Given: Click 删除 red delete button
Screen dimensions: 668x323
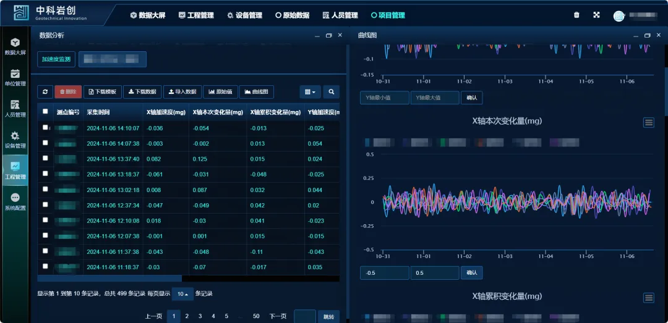Looking at the screenshot, I should click(x=68, y=92).
